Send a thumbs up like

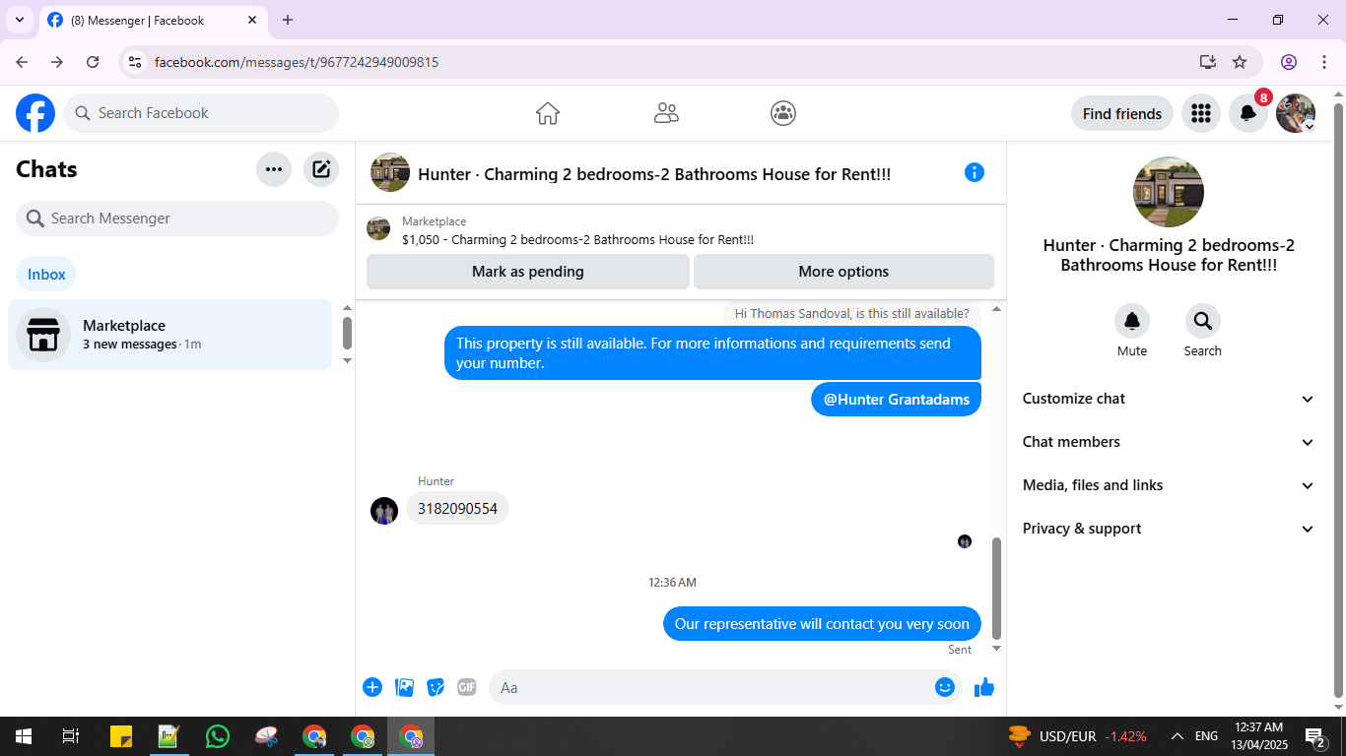coord(984,687)
